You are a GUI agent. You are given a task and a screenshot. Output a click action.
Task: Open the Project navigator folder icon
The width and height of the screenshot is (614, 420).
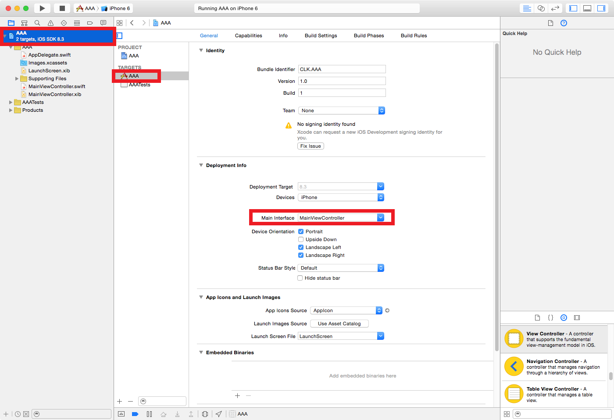click(11, 23)
